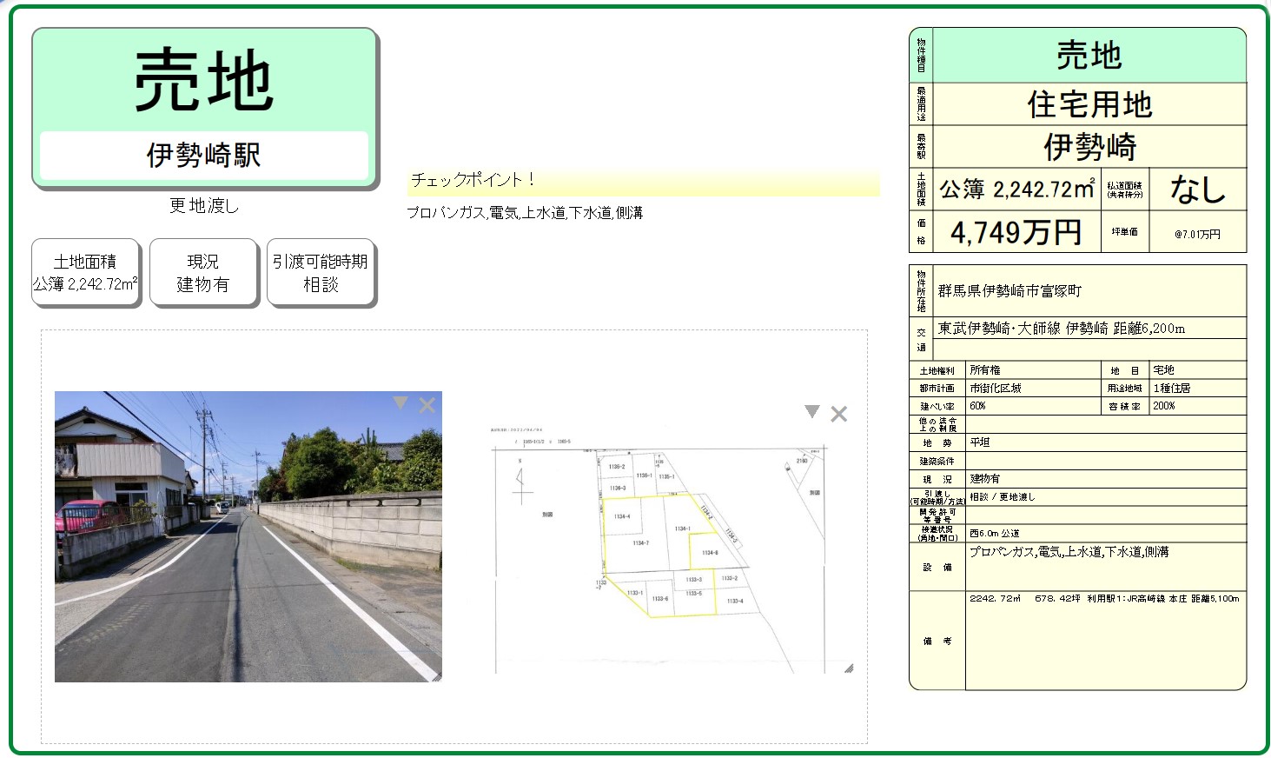Image resolution: width=1271 pixels, height=758 pixels.
Task: Click the 4,749万円 price cell
Action: click(1016, 232)
